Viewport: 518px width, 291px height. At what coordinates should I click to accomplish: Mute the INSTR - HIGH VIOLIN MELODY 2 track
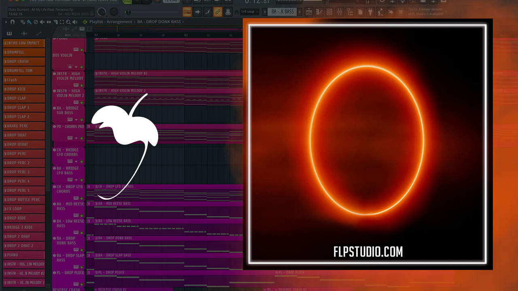click(x=81, y=103)
